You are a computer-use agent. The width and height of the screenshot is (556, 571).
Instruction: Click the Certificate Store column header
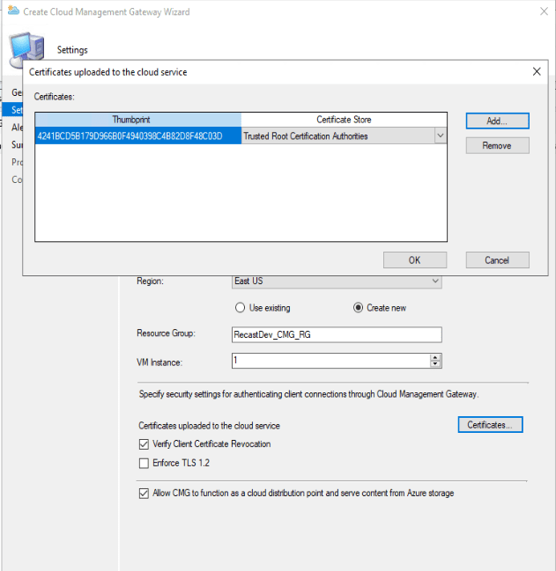(x=344, y=120)
